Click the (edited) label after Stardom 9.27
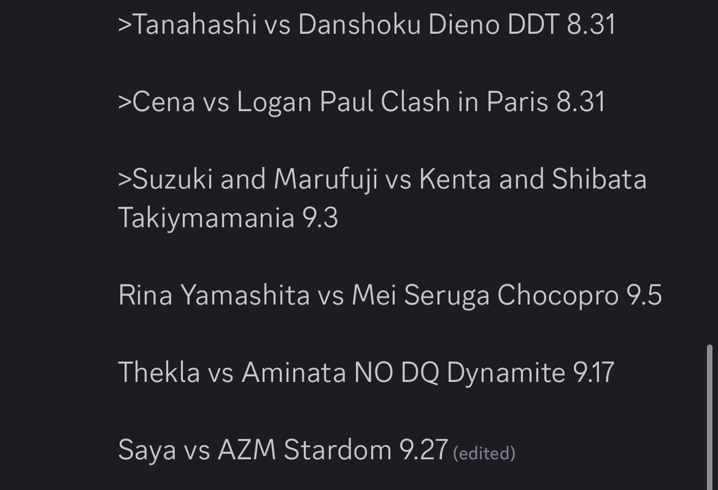718x490 pixels. pos(484,453)
